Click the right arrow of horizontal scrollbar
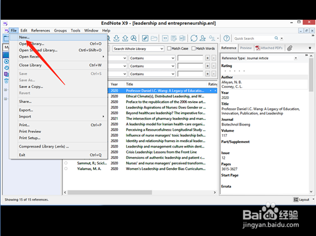The width and height of the screenshot is (316, 236). [x=214, y=192]
